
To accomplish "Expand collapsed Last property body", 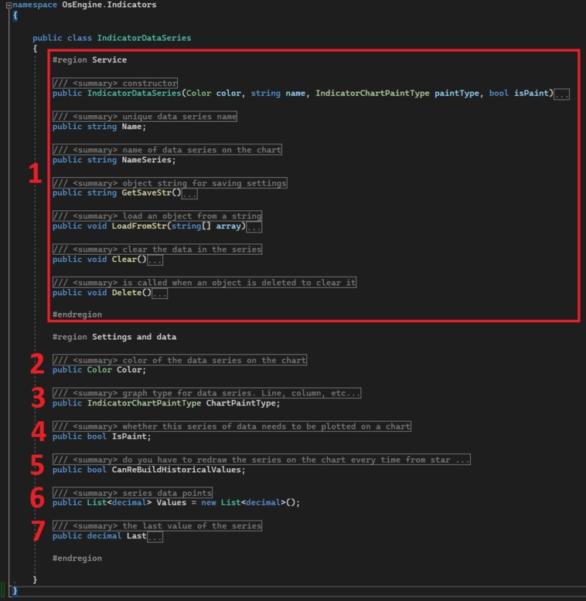I will point(155,537).
